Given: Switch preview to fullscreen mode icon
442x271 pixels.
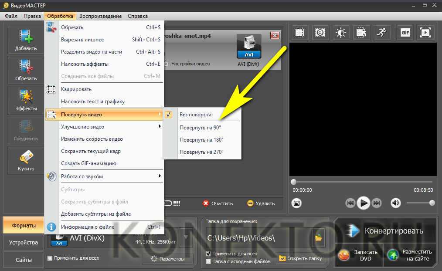Looking at the screenshot, I should pos(425,33).
